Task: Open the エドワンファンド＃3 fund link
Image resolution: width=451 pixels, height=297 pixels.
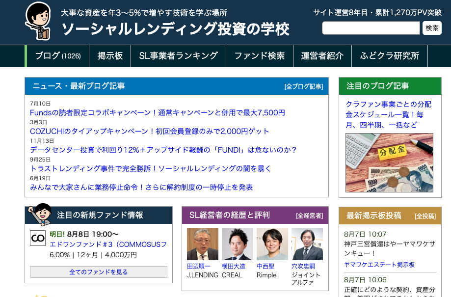Action: tap(108, 244)
